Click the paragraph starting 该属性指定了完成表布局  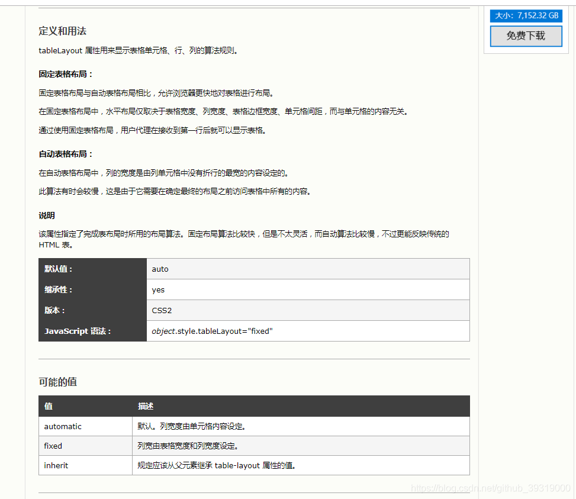tap(244, 239)
